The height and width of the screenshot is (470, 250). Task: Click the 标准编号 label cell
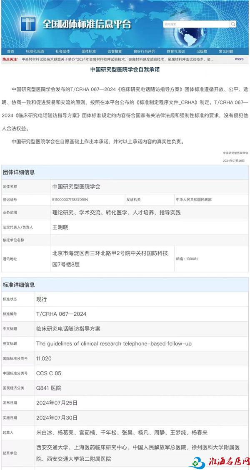[18, 314]
